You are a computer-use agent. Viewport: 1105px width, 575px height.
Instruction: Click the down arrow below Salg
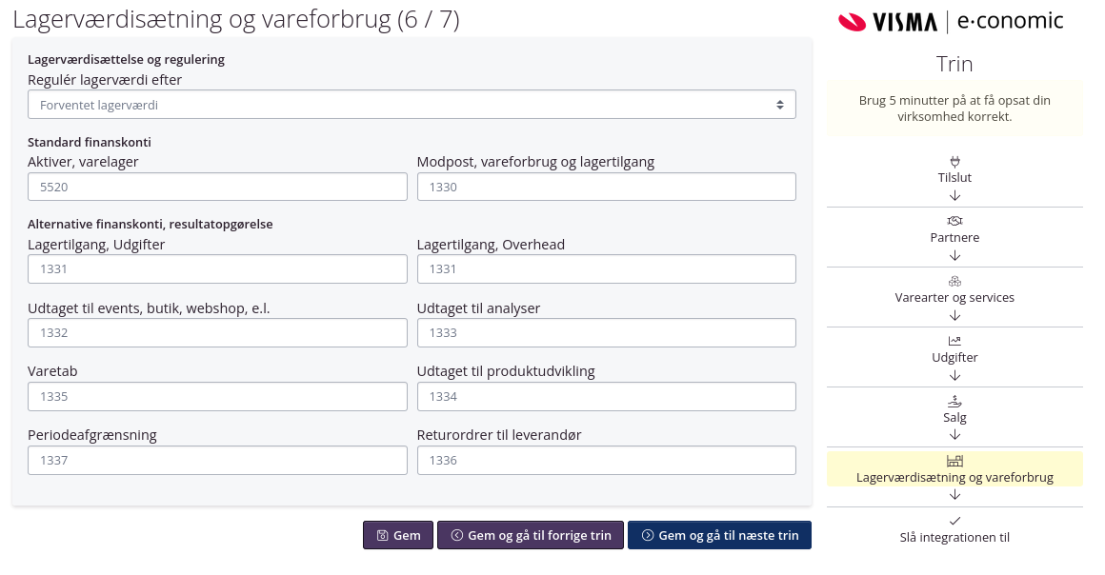[x=954, y=435]
